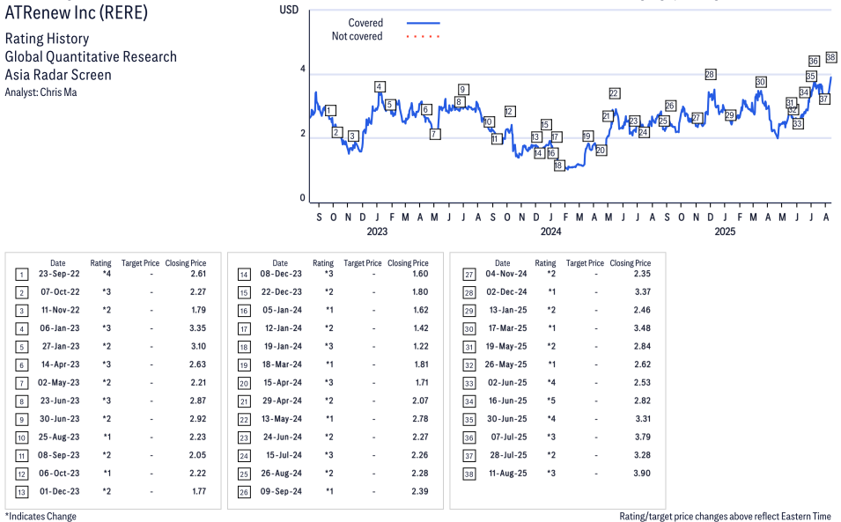The image size is (841, 522).
Task: Click the closing price '2.78'
Action: pos(420,419)
